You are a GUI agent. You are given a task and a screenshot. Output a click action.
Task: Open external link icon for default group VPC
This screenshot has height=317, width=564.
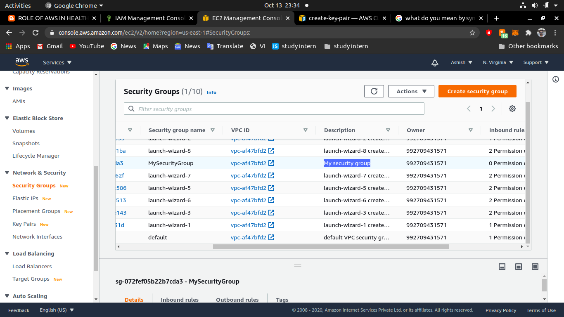click(271, 237)
